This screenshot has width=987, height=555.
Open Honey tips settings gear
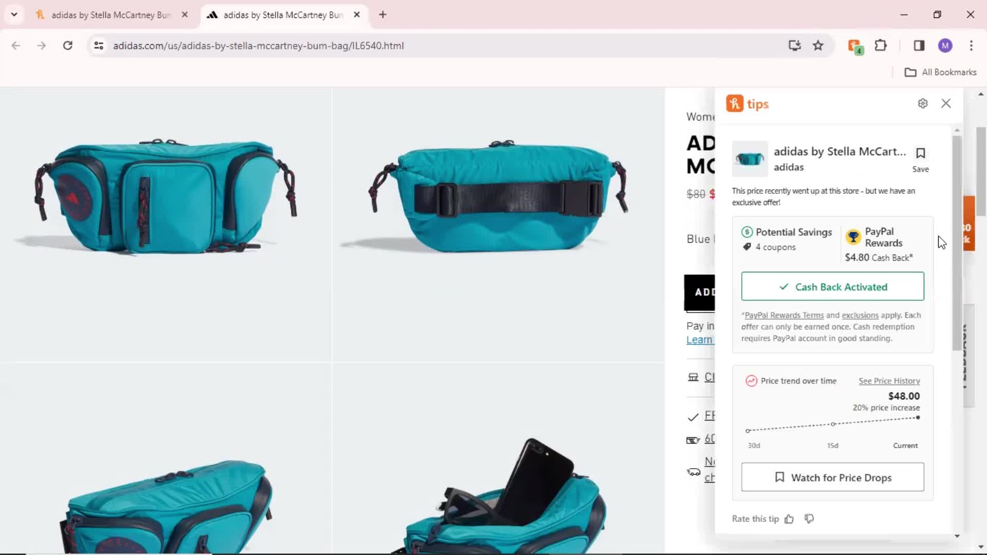tap(923, 103)
